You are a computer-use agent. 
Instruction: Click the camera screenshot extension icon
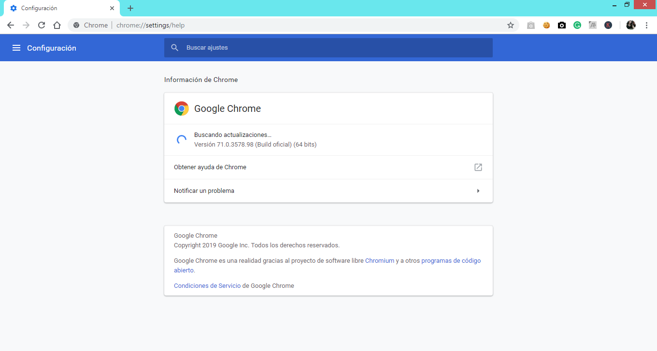(562, 25)
